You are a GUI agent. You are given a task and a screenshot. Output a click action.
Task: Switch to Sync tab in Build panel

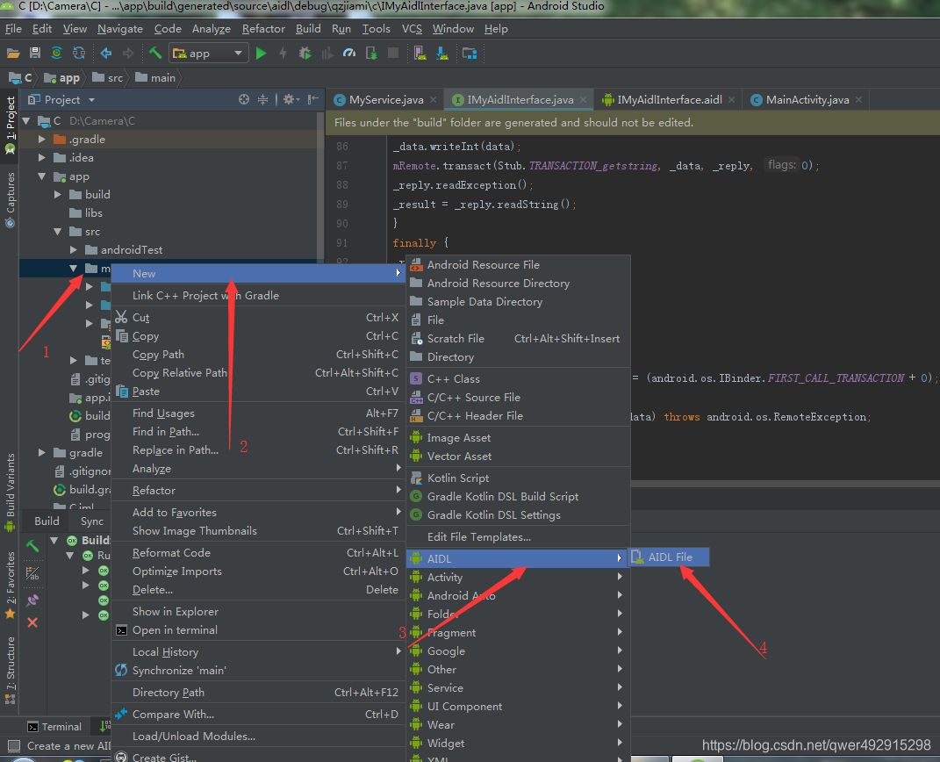click(x=92, y=521)
